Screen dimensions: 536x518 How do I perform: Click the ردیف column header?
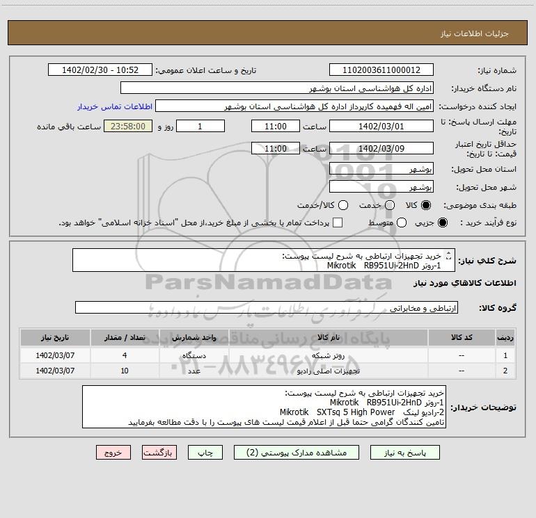[x=505, y=337]
